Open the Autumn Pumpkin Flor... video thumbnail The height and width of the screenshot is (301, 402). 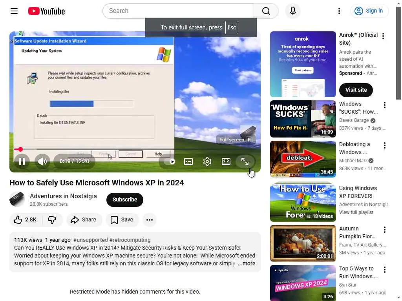point(303,243)
